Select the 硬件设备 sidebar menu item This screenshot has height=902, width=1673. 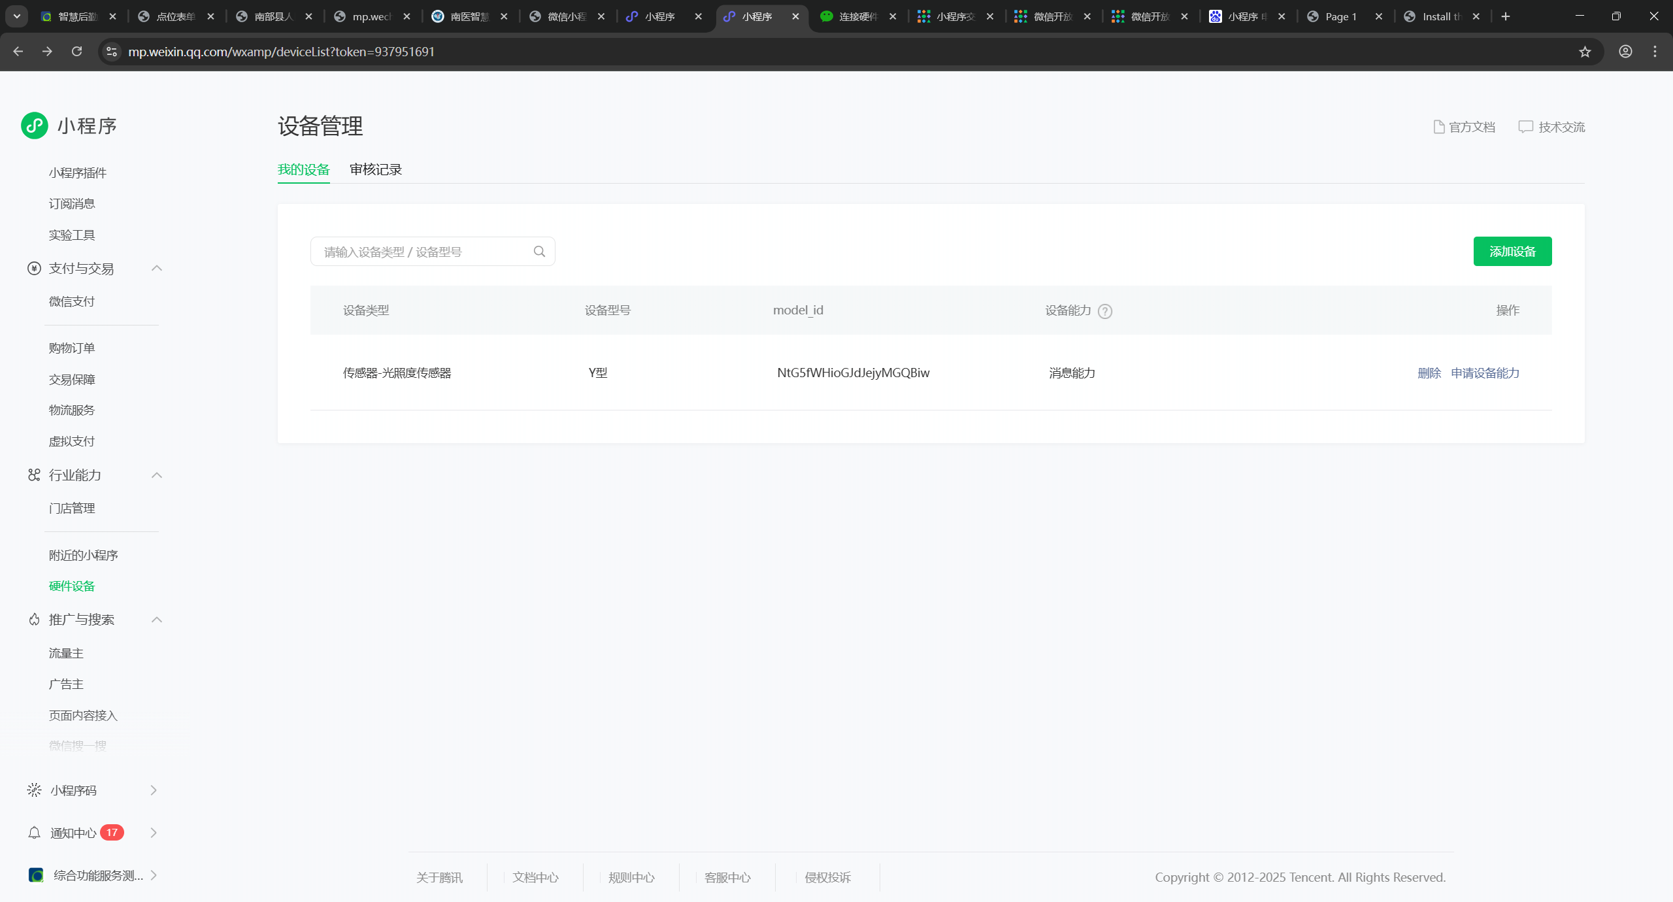72,586
